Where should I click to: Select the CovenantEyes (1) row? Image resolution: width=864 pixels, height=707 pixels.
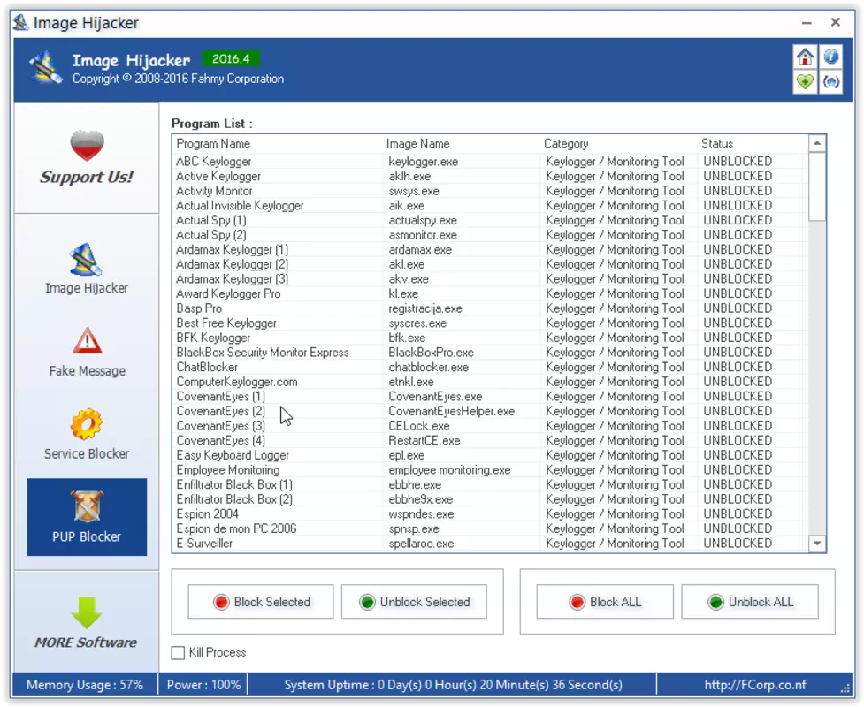(490, 397)
